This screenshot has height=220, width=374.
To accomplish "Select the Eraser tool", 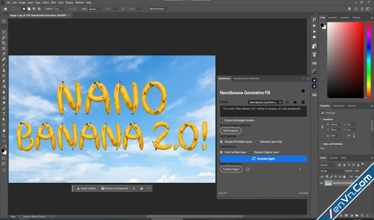I will pyautogui.click(x=4, y=81).
